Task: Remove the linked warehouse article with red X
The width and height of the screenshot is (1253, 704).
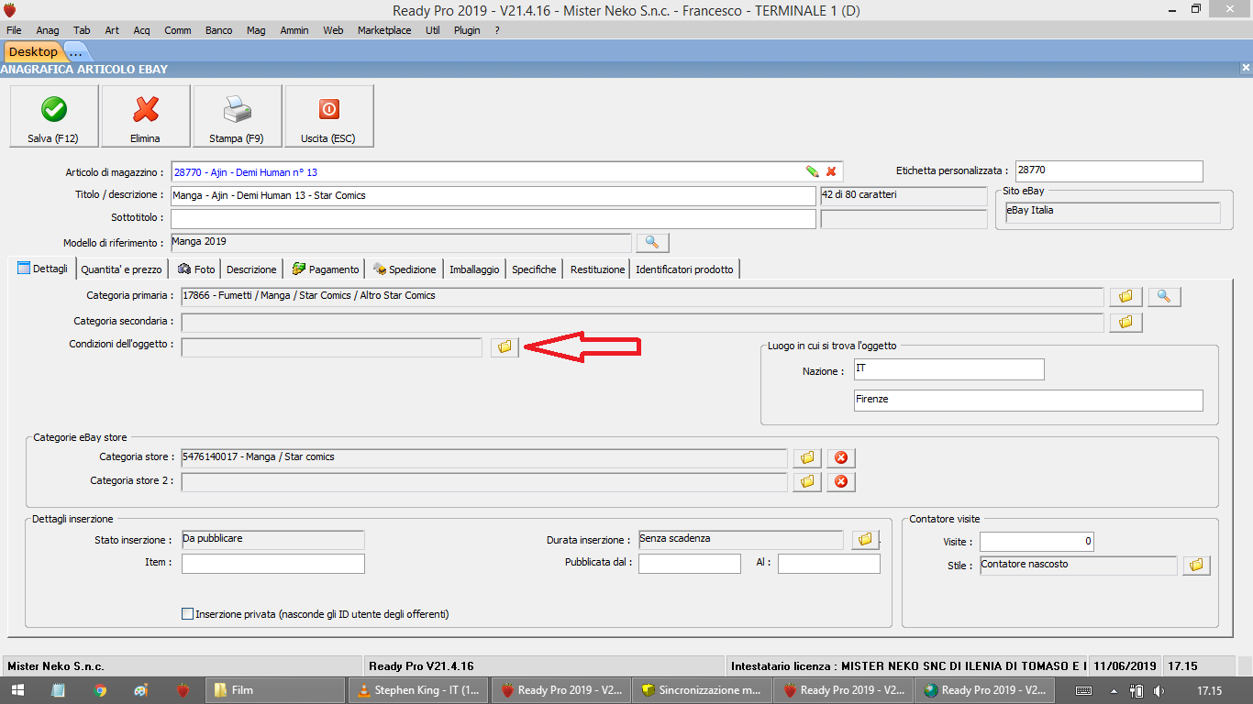Action: click(831, 171)
